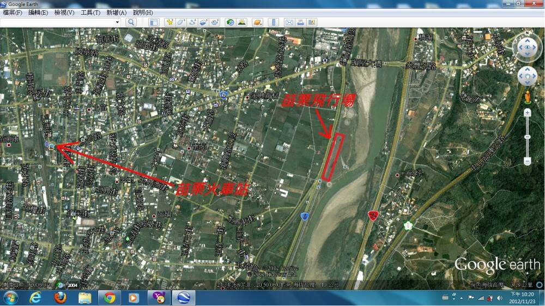The image size is (545, 306).
Task: Click the search magnifier button
Action: 131,22
